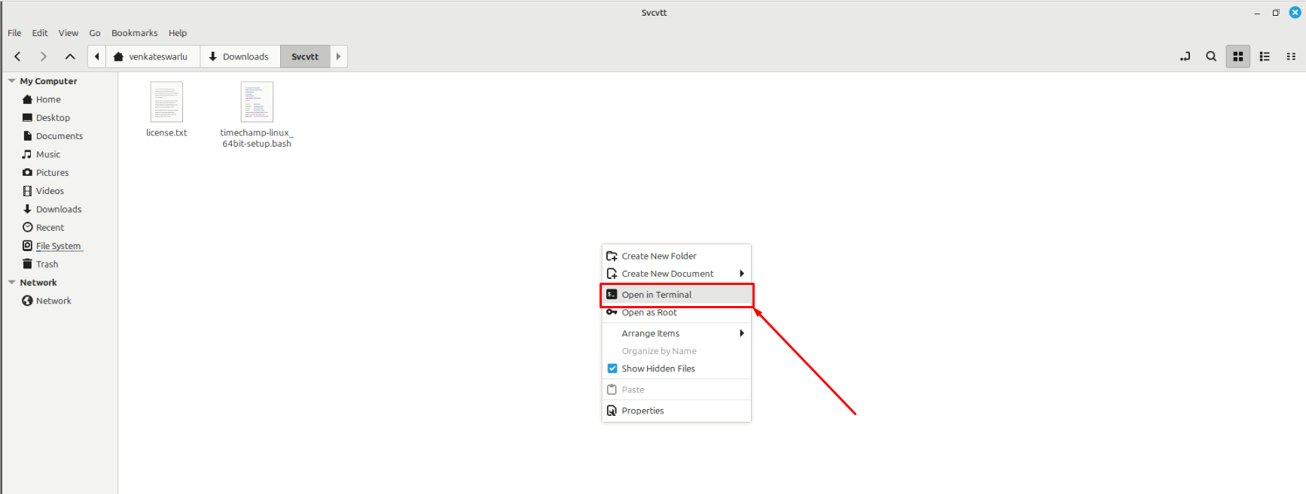The width and height of the screenshot is (1306, 494).
Task: Open the Bookmarks menu
Action: coord(134,33)
